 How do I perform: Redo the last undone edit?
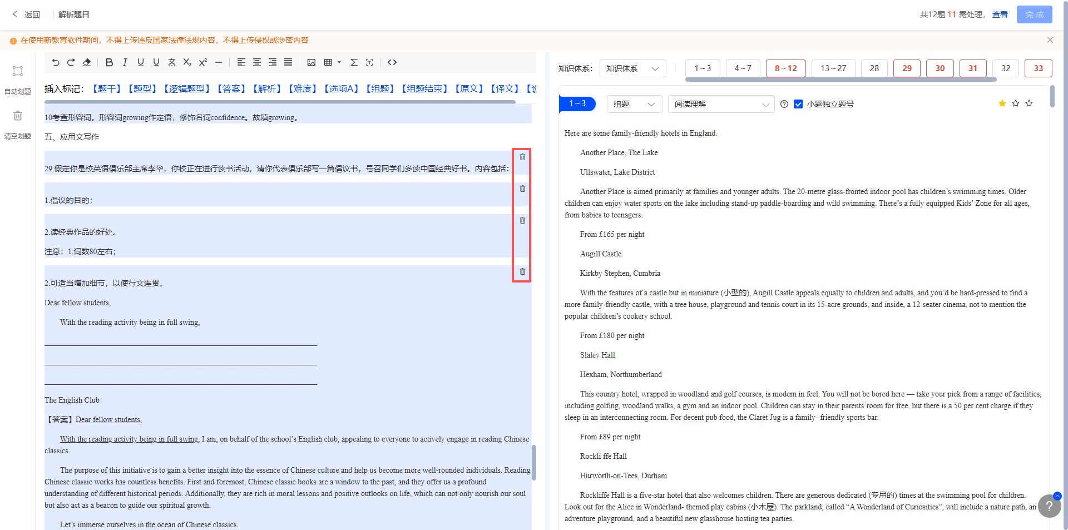71,62
